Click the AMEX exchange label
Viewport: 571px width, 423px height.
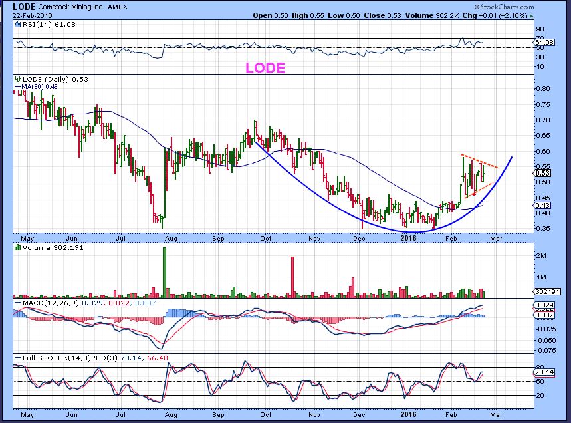118,7
